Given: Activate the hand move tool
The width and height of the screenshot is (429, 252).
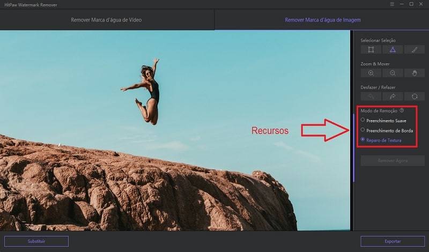Looking at the screenshot, I should point(414,73).
